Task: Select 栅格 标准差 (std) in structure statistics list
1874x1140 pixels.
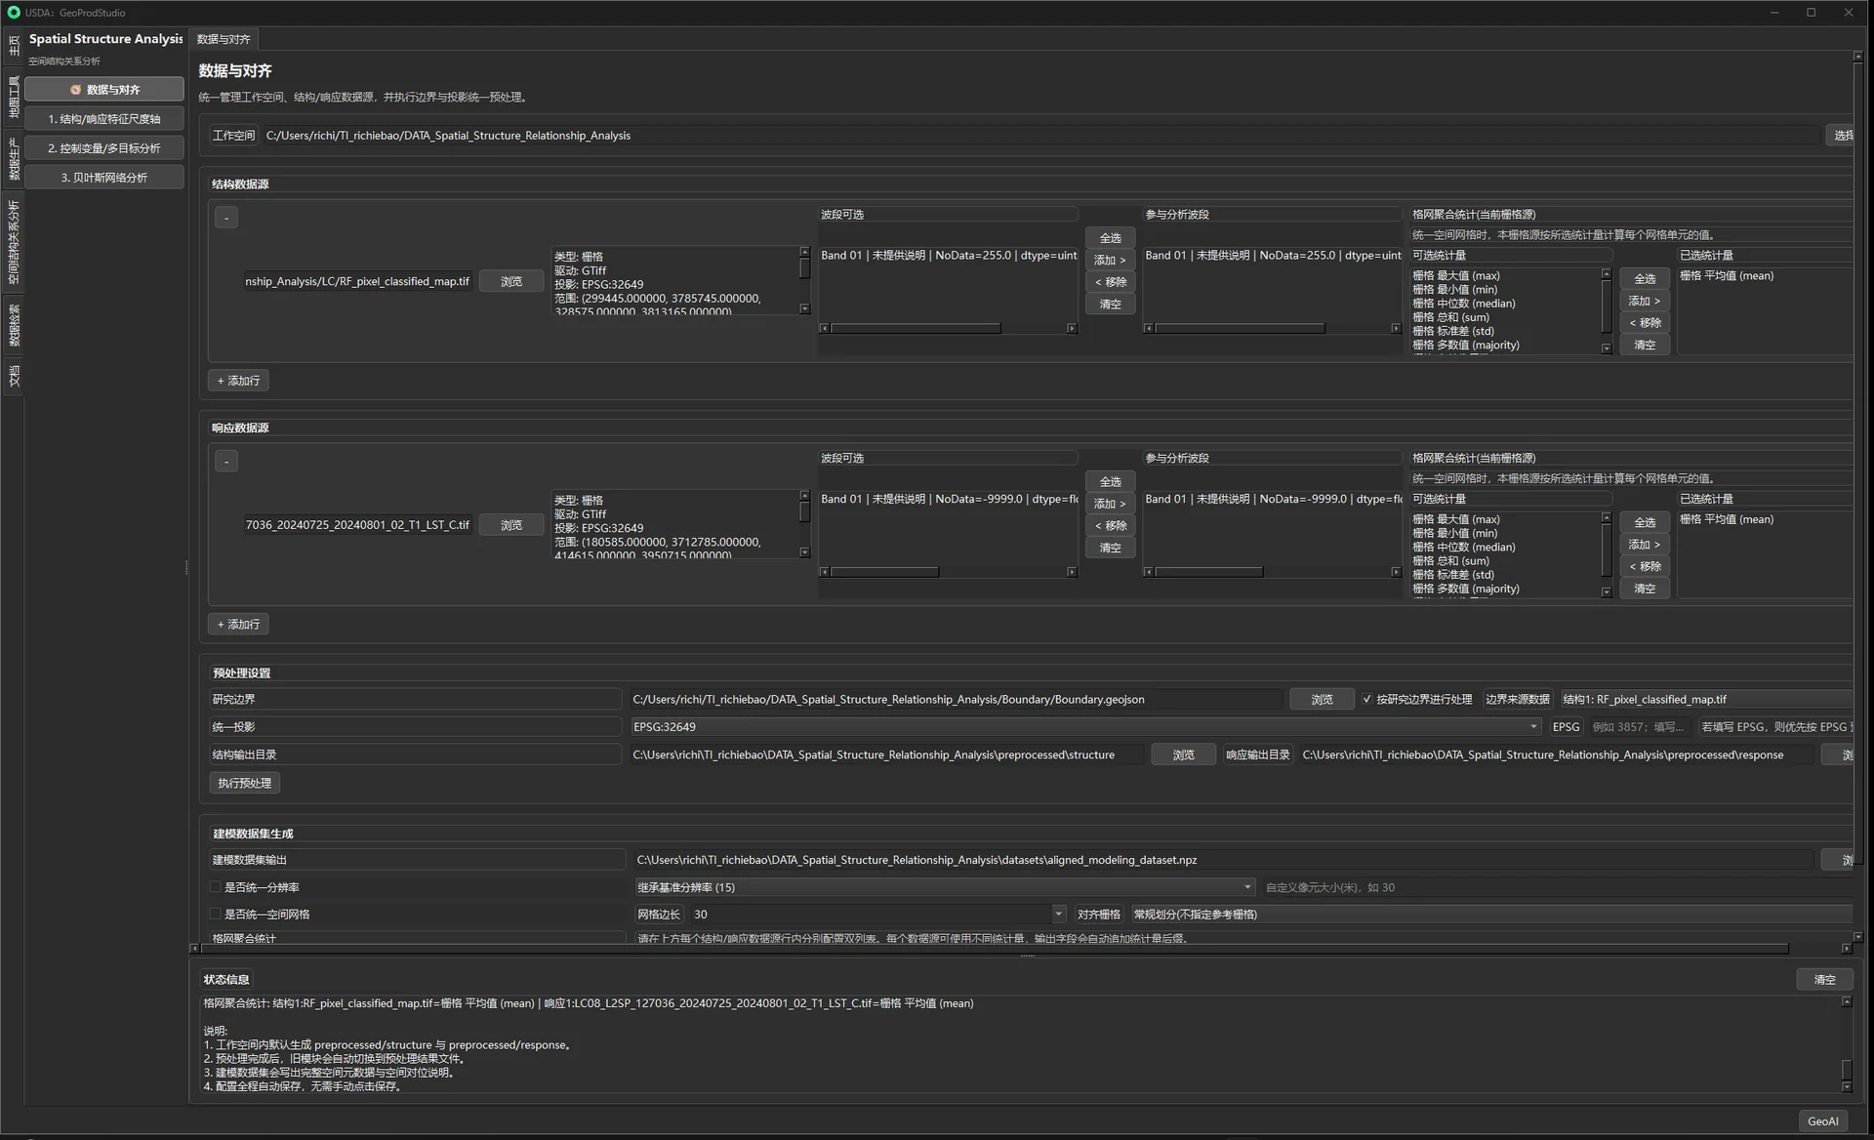Action: (1453, 331)
